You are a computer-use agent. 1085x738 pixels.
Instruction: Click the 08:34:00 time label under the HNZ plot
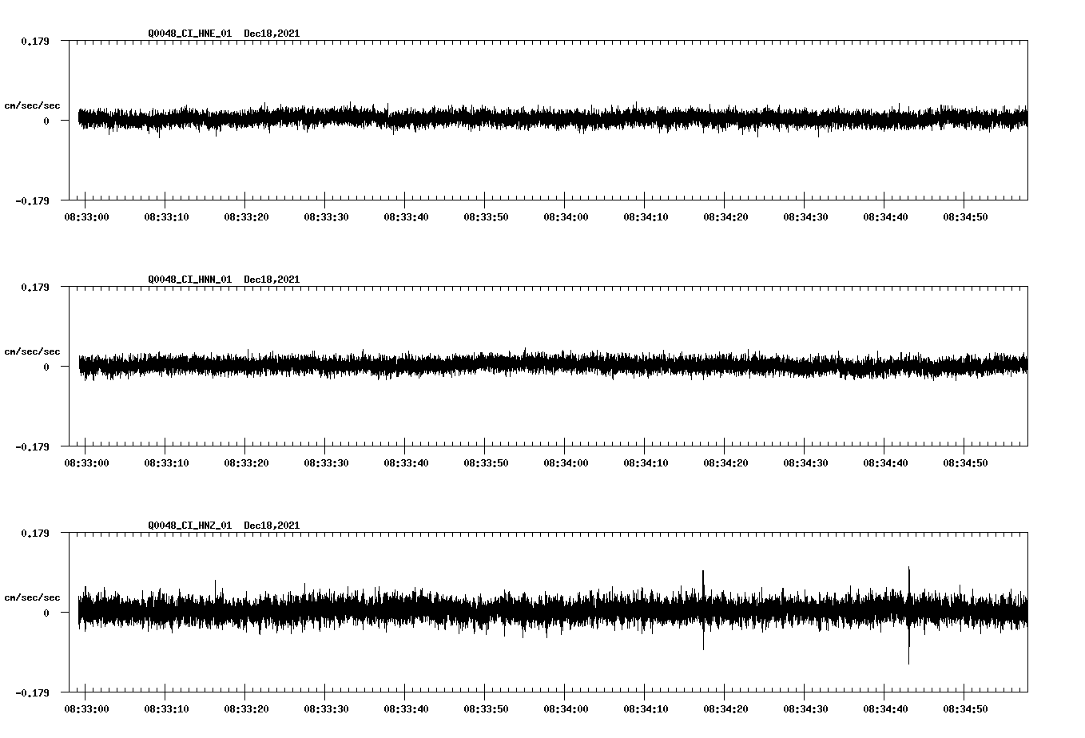[566, 708]
